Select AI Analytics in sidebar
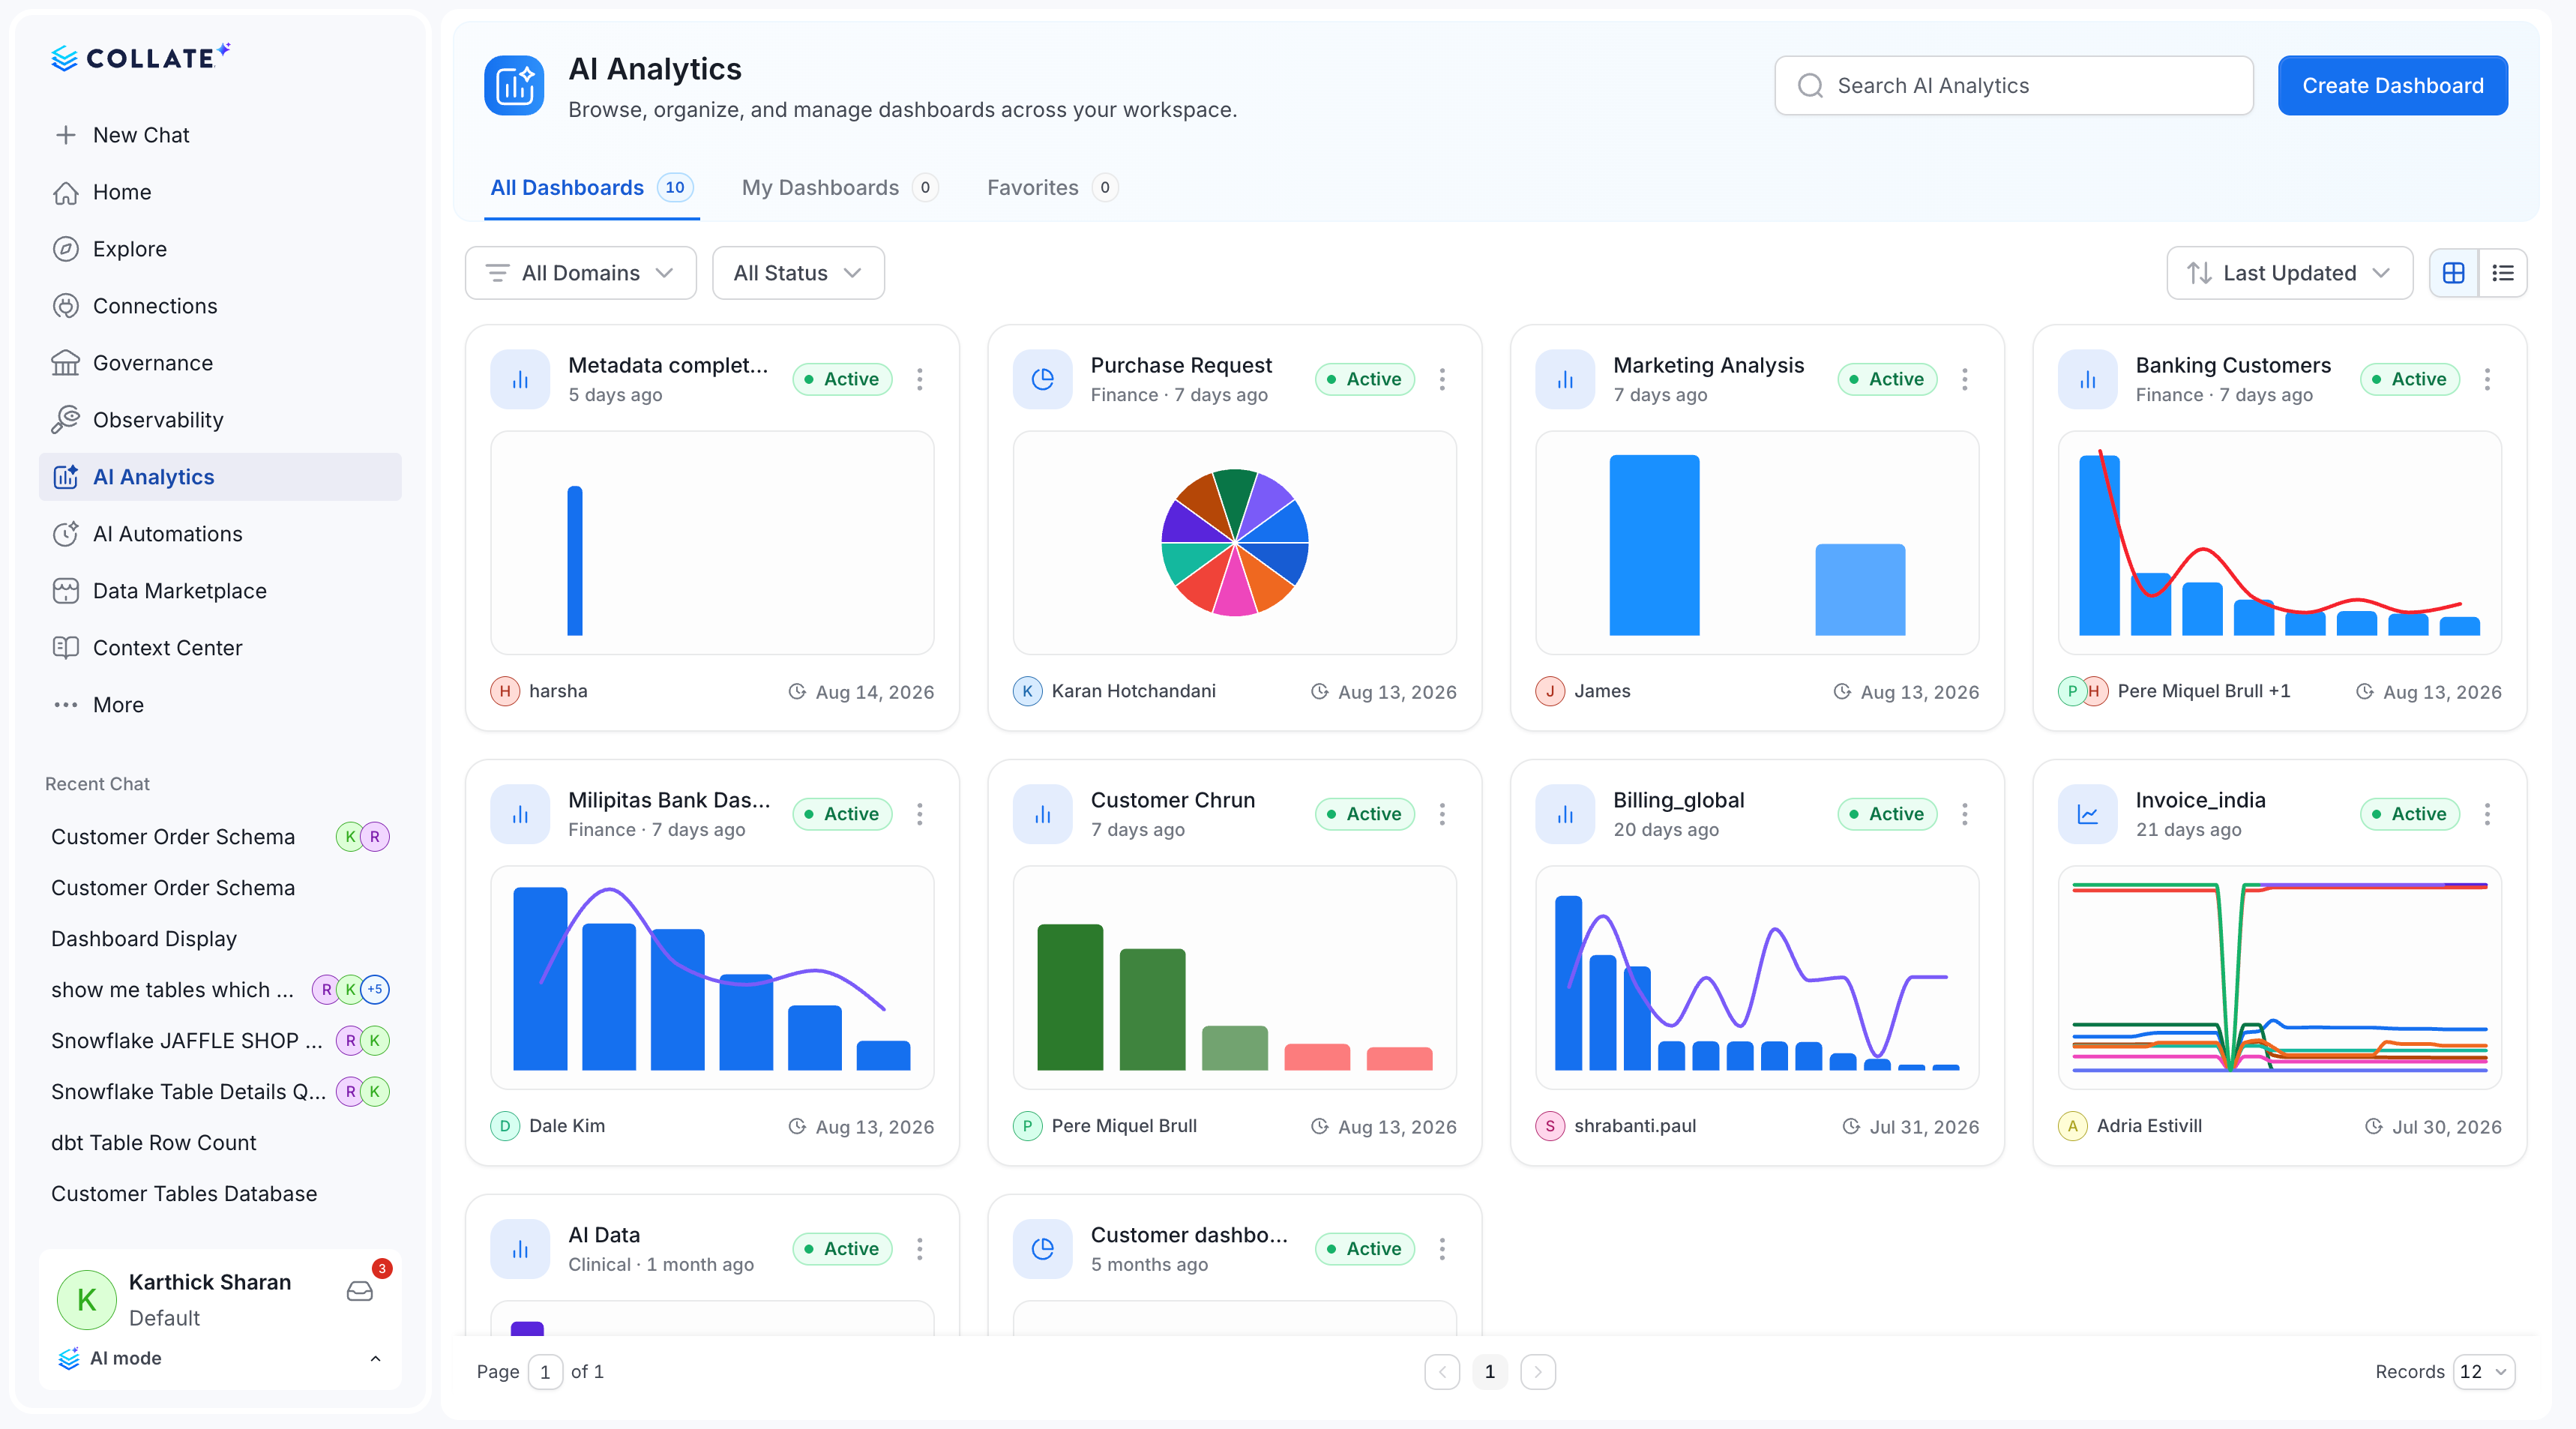2576x1429 pixels. click(220, 477)
